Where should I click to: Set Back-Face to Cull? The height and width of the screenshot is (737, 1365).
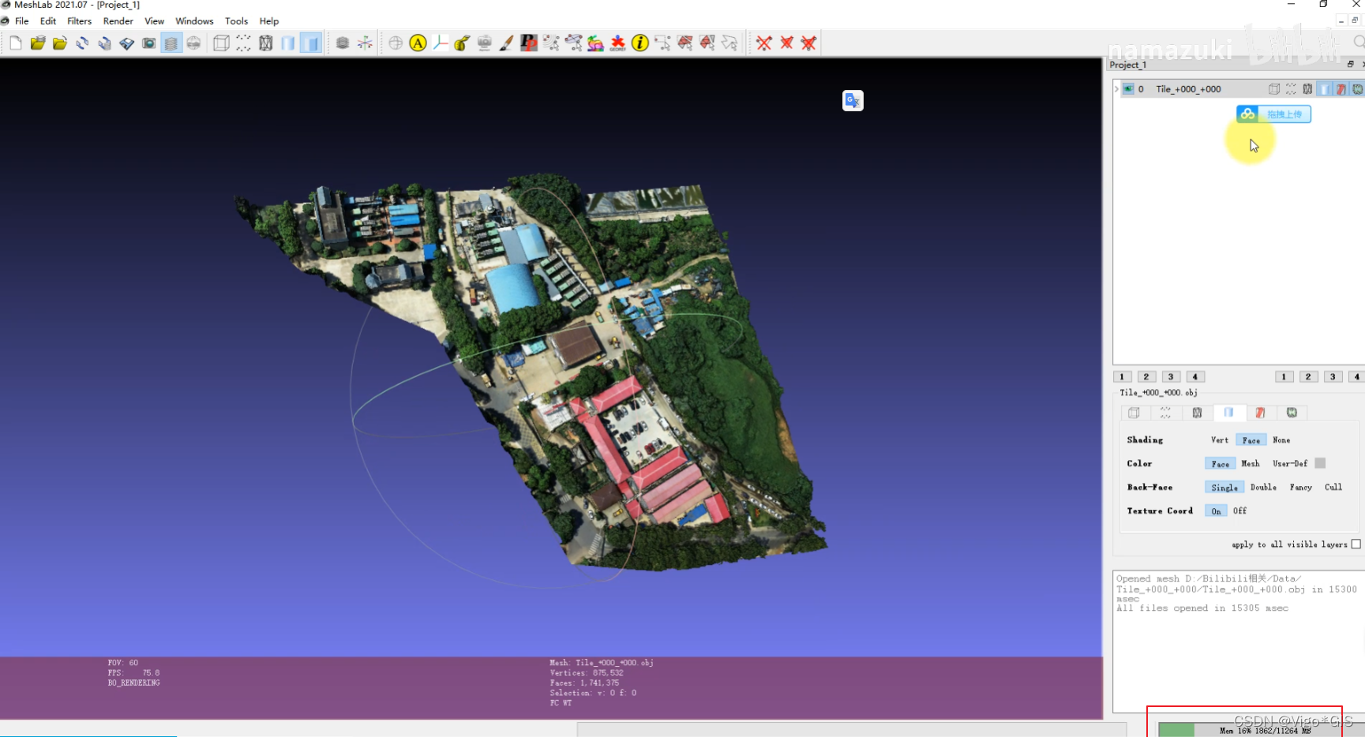pos(1333,488)
